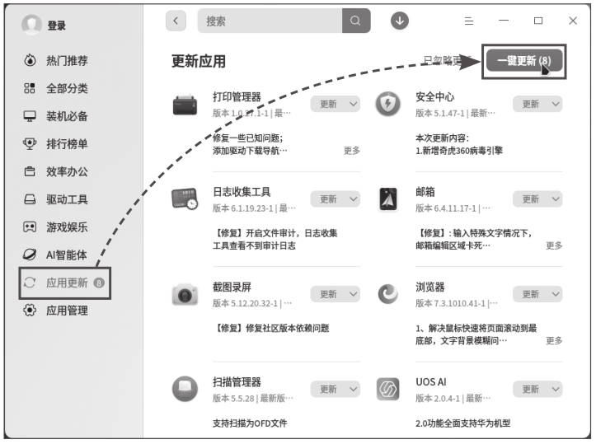This screenshot has width=596, height=444.
Task: Open 驱动工具 in the sidebar
Action: coord(67,199)
